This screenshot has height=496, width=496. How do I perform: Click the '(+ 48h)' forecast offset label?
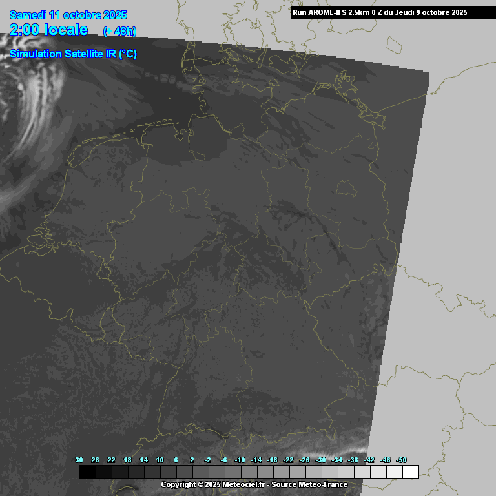(x=119, y=31)
